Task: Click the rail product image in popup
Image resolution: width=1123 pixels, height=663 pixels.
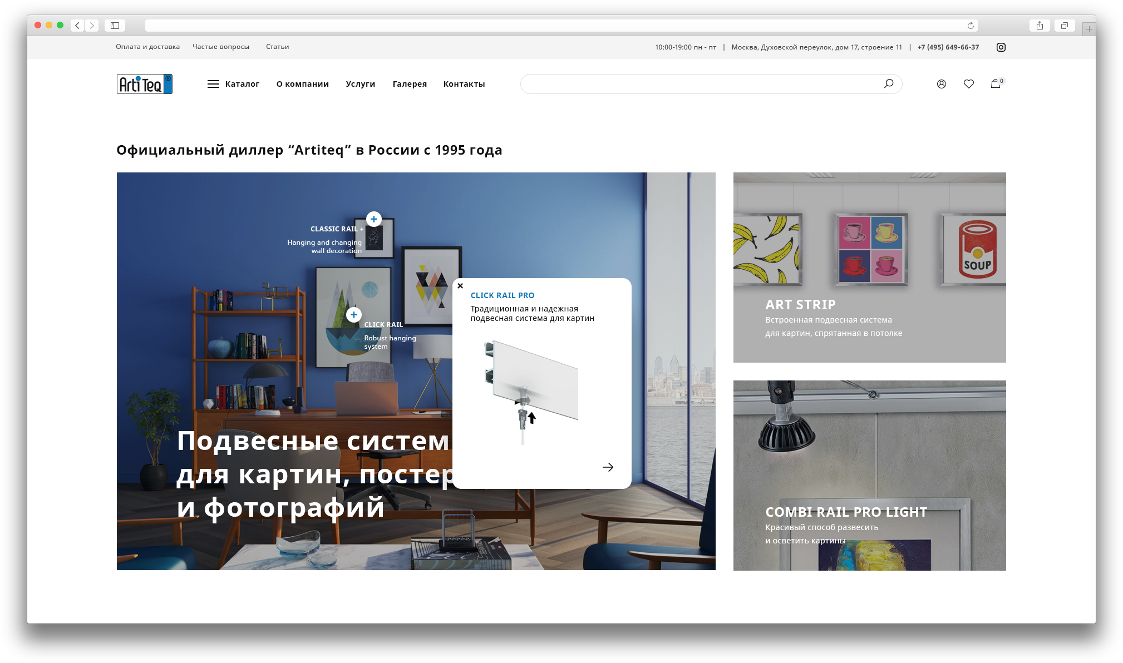Action: 531,392
